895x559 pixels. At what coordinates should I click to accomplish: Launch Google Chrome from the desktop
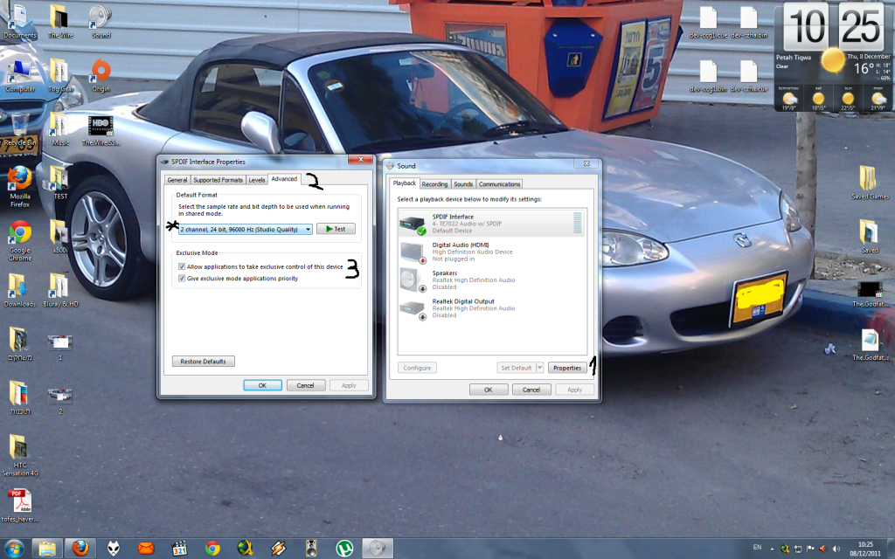coord(20,241)
